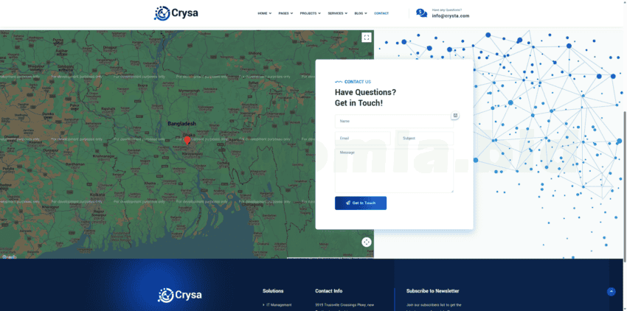Viewport: 627px width, 311px height.
Task: Click the map pan control icon
Action: point(367,242)
